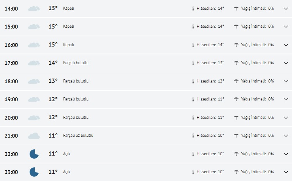Viewport: 292px width, 181px height.
Task: Click the 'Parçalı az bulutlu' condition text
Action: [x=78, y=136]
